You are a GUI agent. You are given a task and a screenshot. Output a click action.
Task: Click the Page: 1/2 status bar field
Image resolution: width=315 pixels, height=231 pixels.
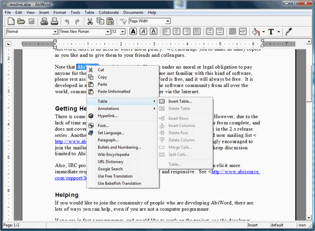point(24,225)
